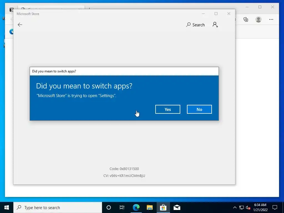The width and height of the screenshot is (284, 213).
Task: Minimize the Edge browser window
Action: coord(247,7)
